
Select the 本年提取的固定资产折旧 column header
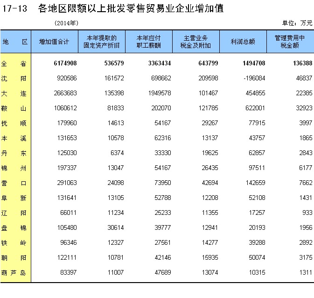point(101,42)
